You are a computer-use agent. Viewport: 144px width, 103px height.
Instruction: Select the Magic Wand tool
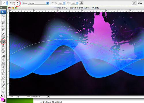[x=3, y=27]
